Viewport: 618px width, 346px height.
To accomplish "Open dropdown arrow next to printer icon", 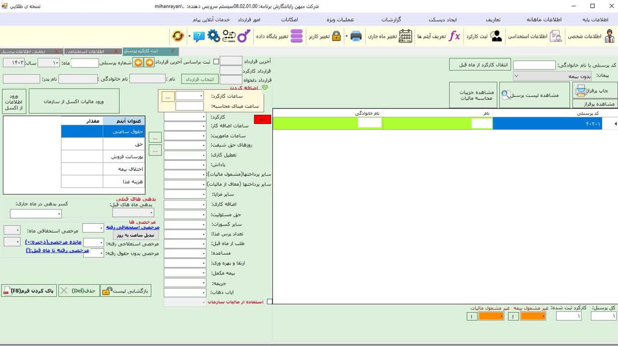I will click(x=346, y=36).
